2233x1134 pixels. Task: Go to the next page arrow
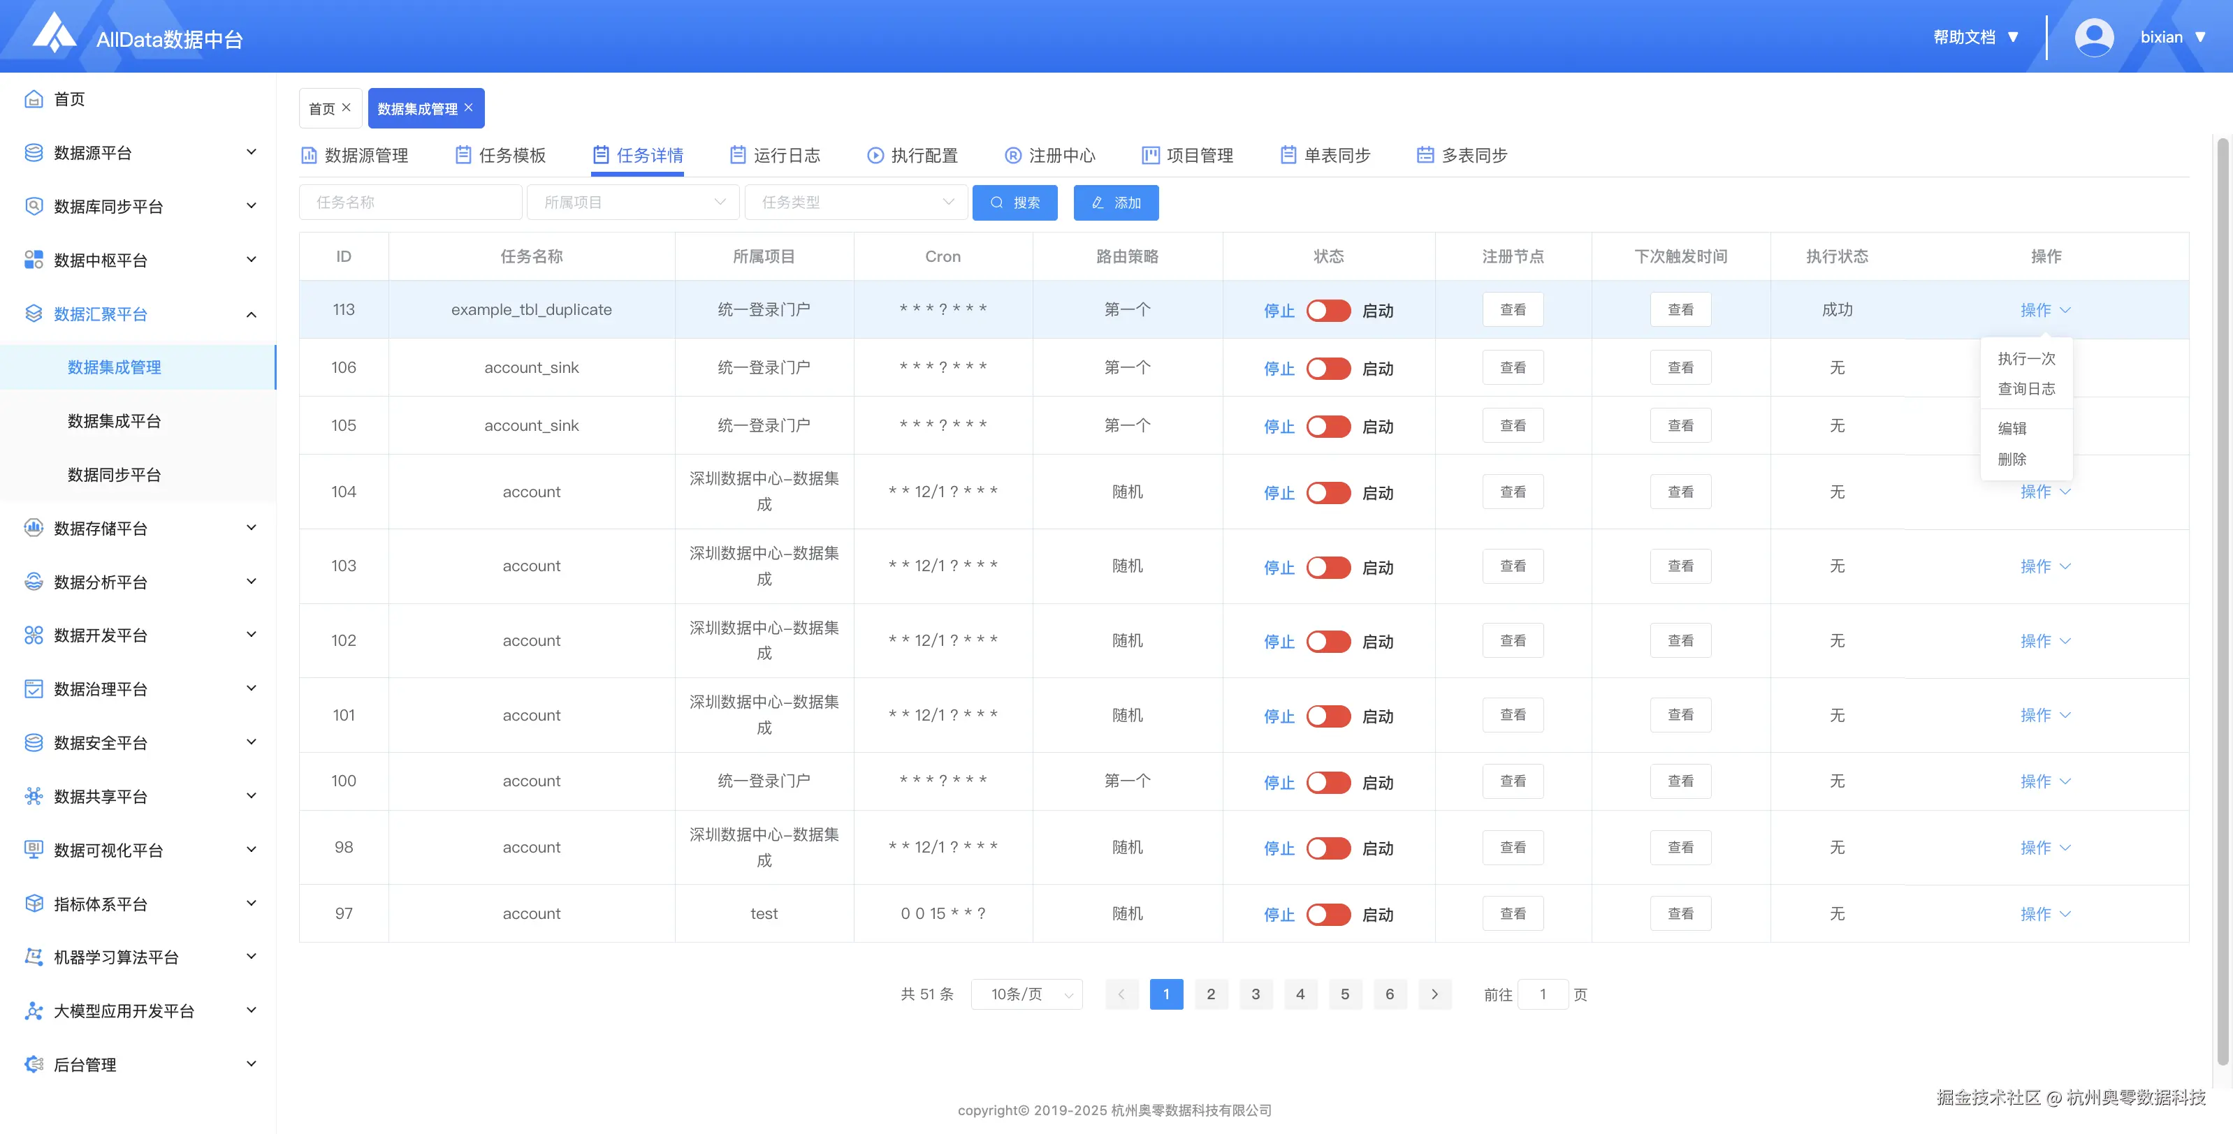click(1434, 994)
